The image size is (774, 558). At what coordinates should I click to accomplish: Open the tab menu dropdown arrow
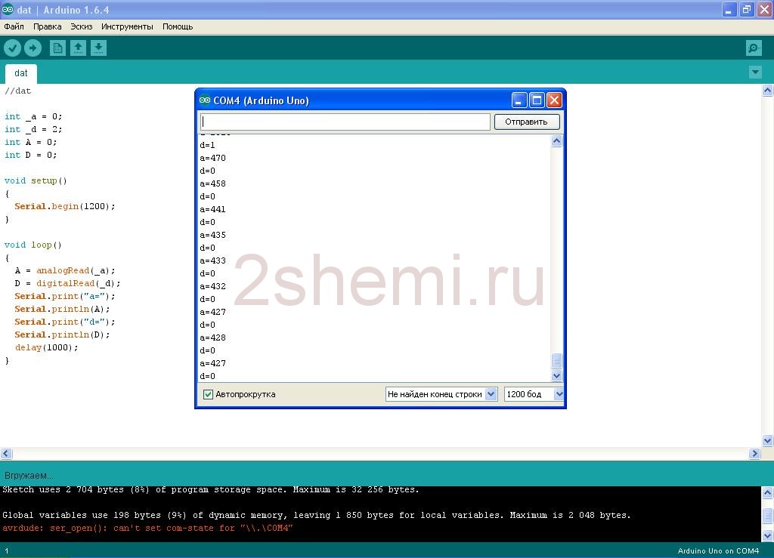pos(755,72)
